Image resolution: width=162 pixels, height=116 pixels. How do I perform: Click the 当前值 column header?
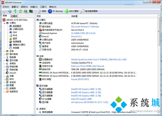pos(104,16)
